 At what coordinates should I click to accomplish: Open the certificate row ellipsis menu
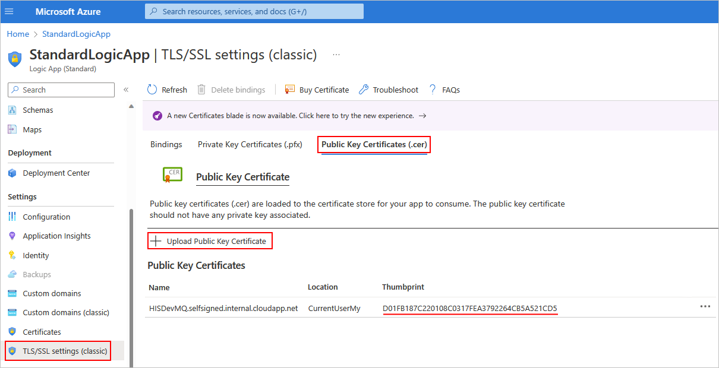(x=705, y=307)
